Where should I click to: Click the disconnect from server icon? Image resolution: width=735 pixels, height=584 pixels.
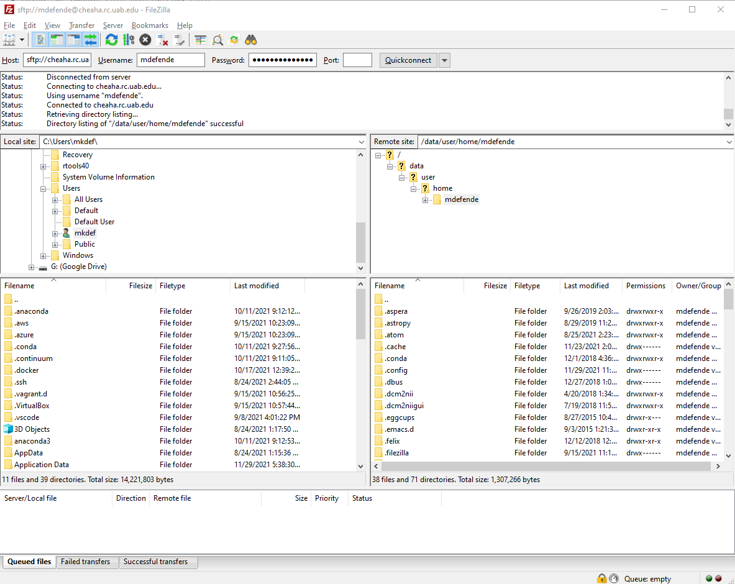163,40
